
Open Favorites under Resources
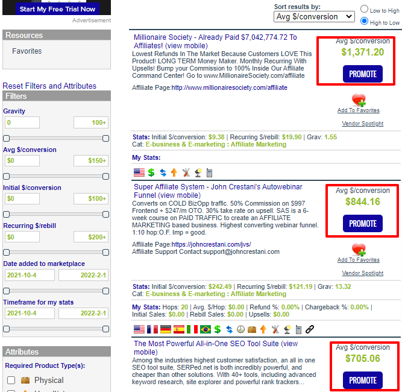coord(27,51)
